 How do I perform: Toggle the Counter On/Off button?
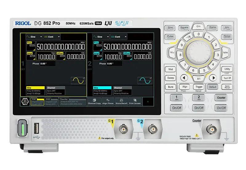point(221,108)
